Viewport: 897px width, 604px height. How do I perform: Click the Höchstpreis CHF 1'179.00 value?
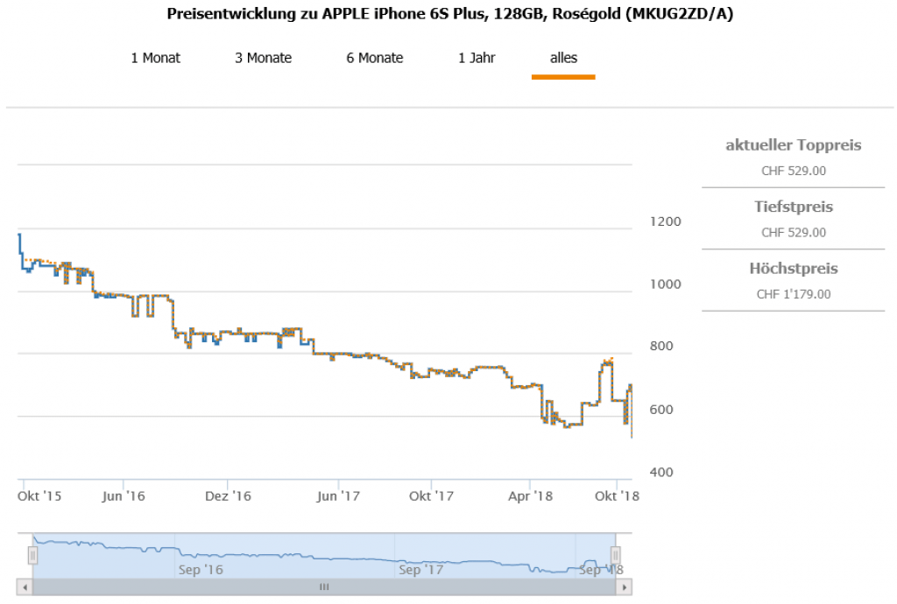tap(793, 294)
